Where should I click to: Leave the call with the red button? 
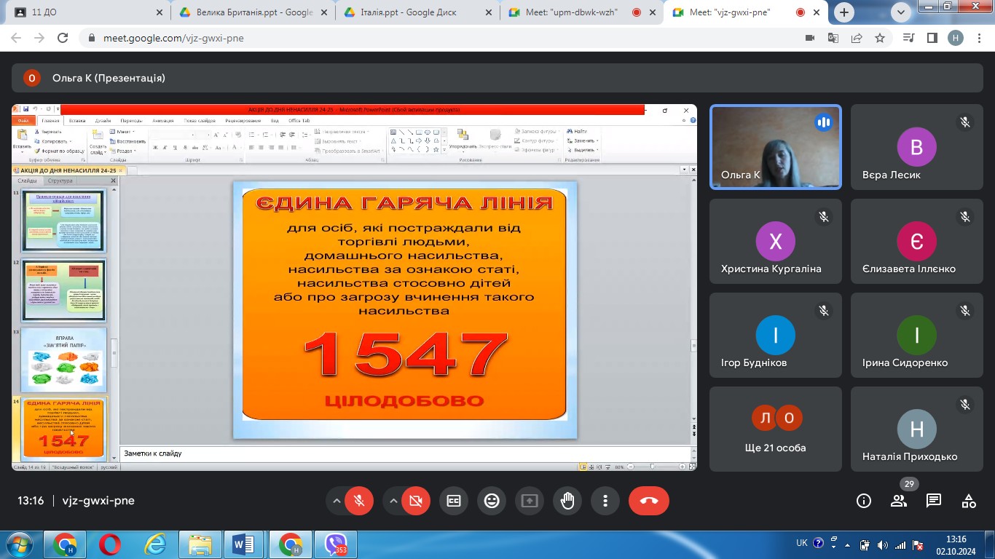click(x=648, y=501)
